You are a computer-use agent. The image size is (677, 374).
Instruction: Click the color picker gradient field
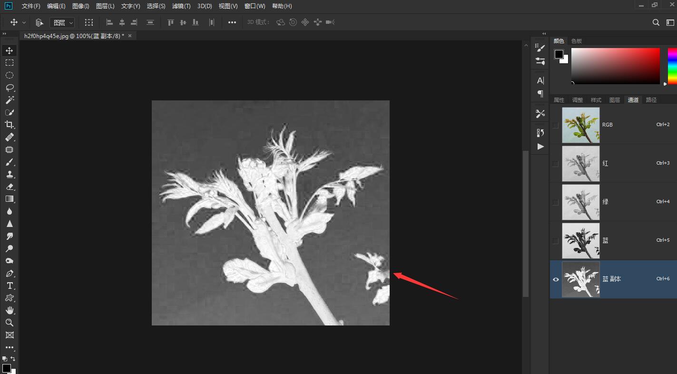pos(616,66)
